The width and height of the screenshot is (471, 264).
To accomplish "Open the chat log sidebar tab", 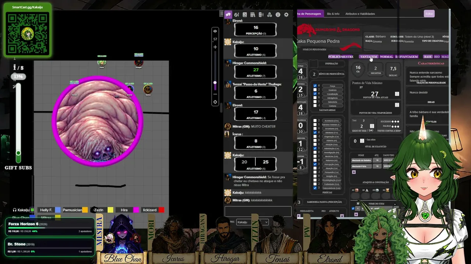I will click(228, 15).
